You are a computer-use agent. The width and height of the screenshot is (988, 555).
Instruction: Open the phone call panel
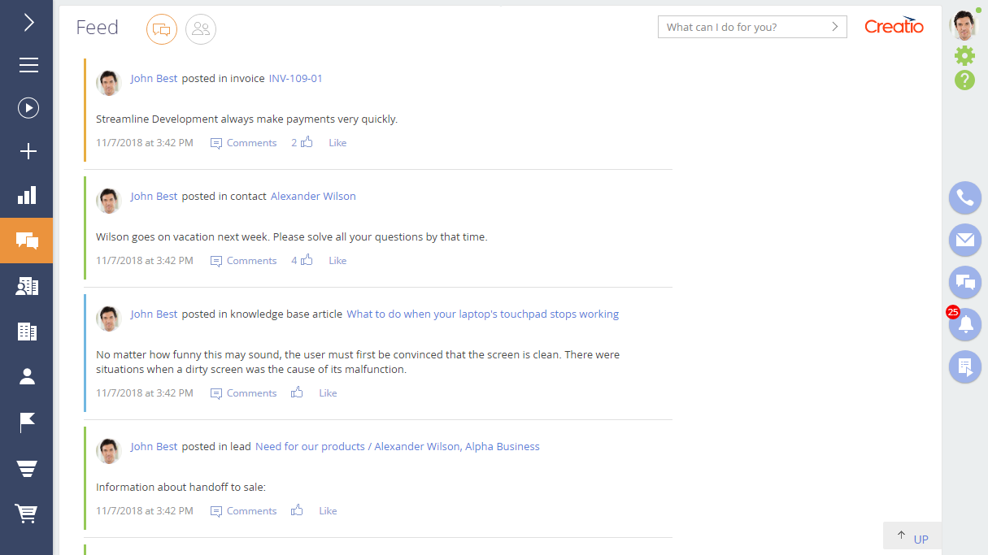[965, 197]
